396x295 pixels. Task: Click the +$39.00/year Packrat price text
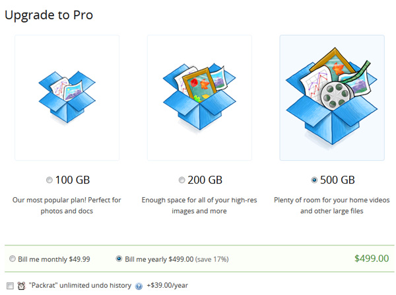click(168, 286)
